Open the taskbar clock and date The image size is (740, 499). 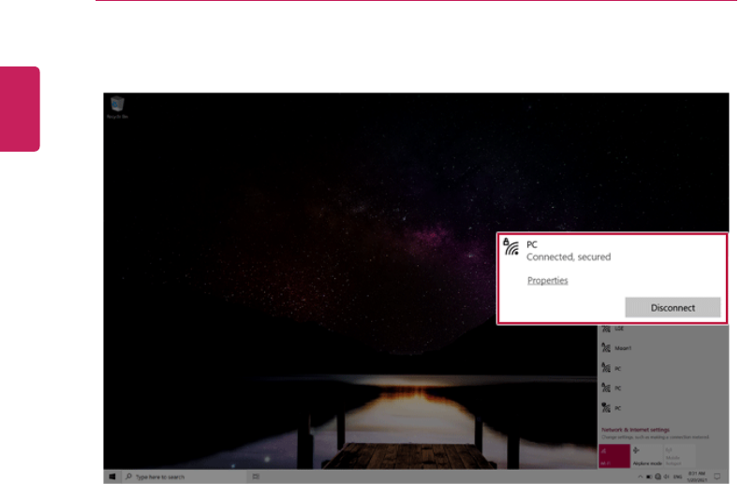[697, 477]
